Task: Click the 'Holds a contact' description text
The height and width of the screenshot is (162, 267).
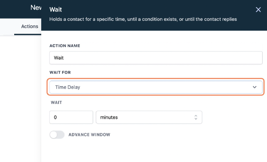Action: pos(143,19)
